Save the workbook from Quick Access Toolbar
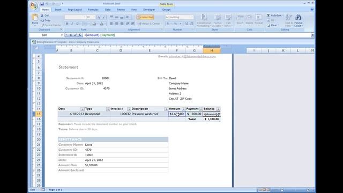343x193 pixels. pos(42,4)
